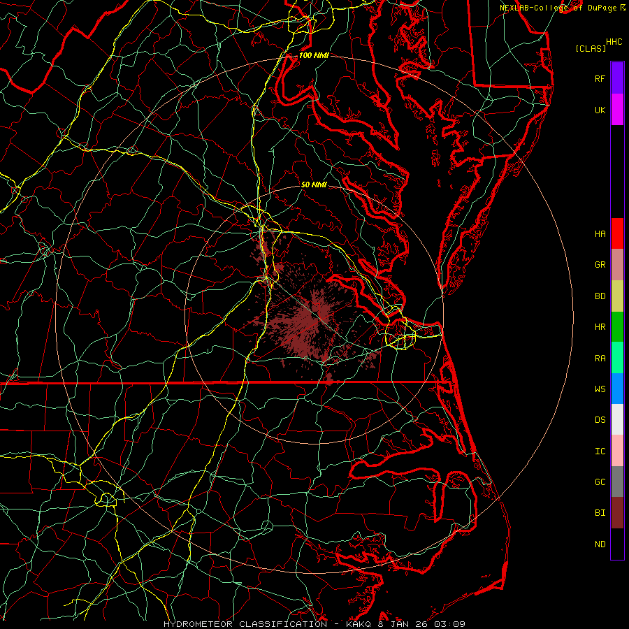Click the IC legend label
Viewport: 629px width, 629px height.
600,451
